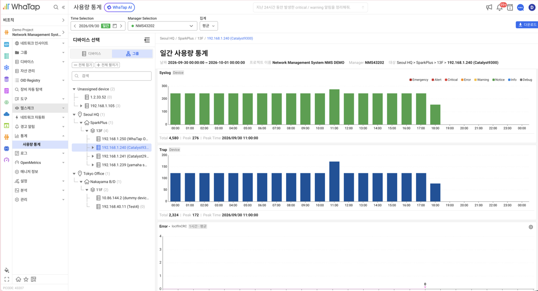Focus the 검색 device search field

112,76
